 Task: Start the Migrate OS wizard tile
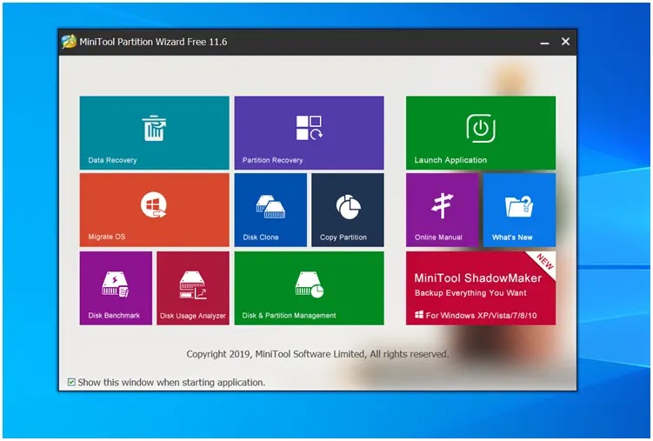[154, 210]
